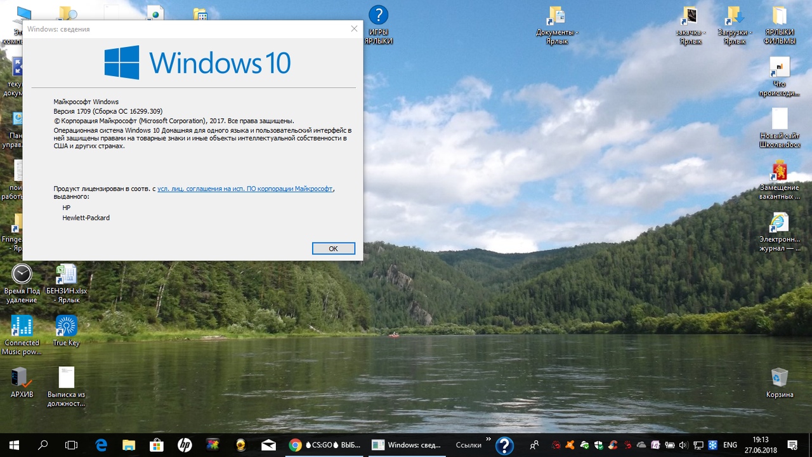The height and width of the screenshot is (457, 812).
Task: Open Microsoft Store from the taskbar
Action: pos(157,445)
